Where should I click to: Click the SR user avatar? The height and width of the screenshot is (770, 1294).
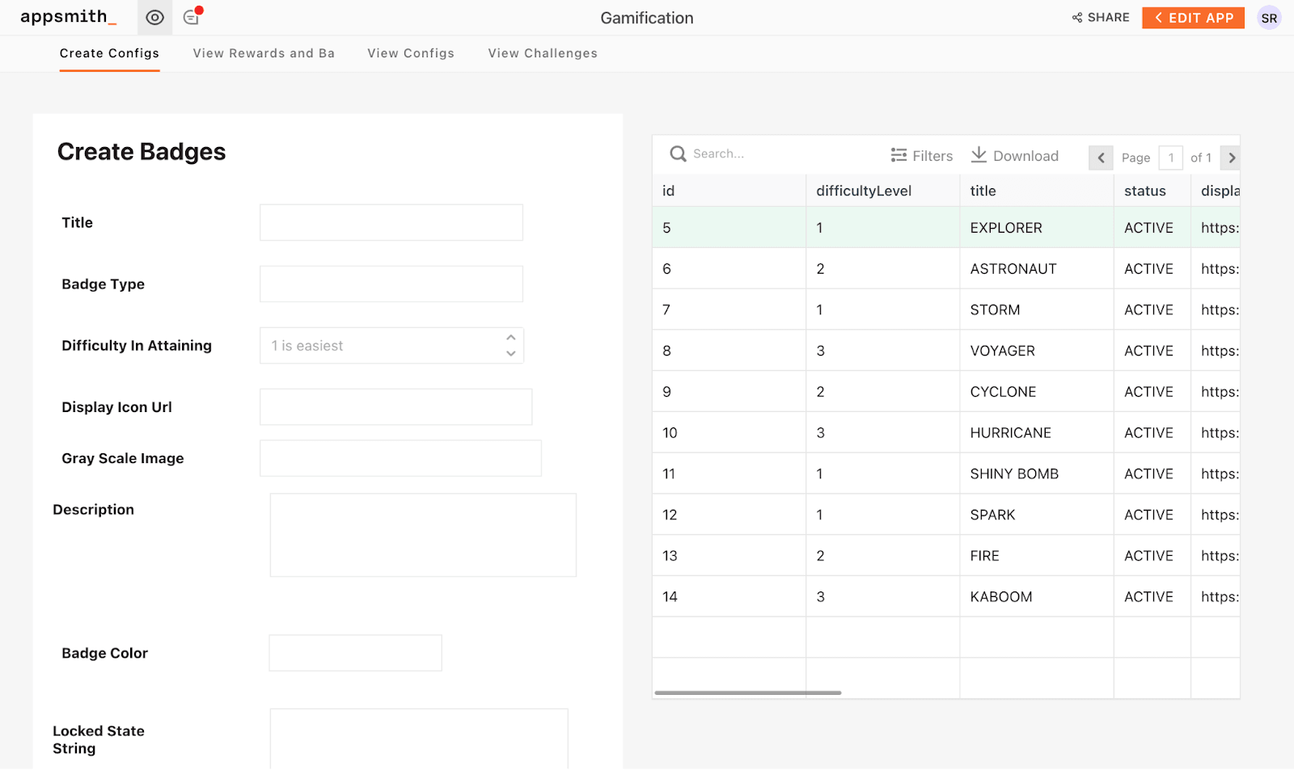[1269, 18]
